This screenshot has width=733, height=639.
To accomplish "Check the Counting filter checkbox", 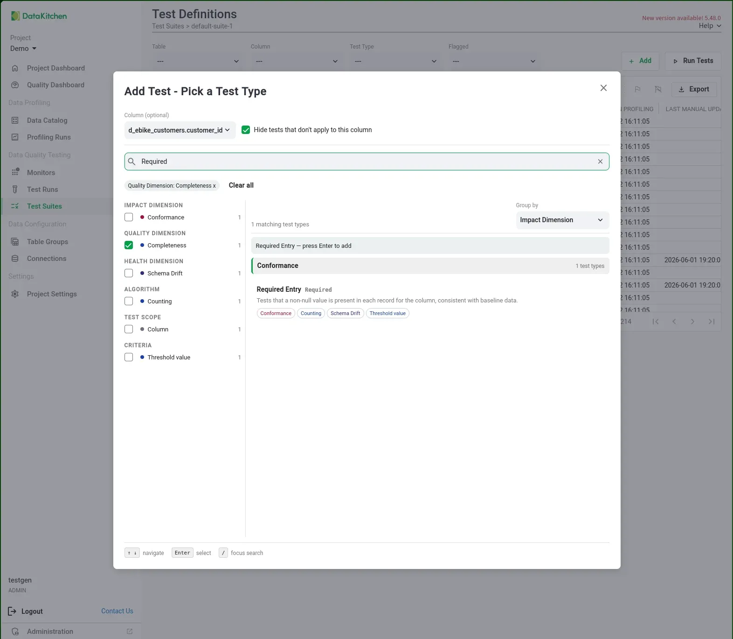I will point(129,301).
